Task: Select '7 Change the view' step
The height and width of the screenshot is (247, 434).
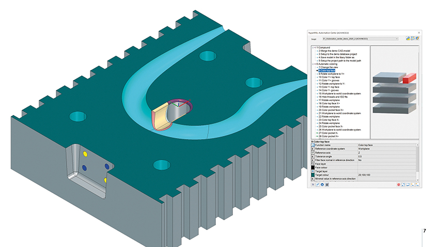Action: [x=331, y=67]
